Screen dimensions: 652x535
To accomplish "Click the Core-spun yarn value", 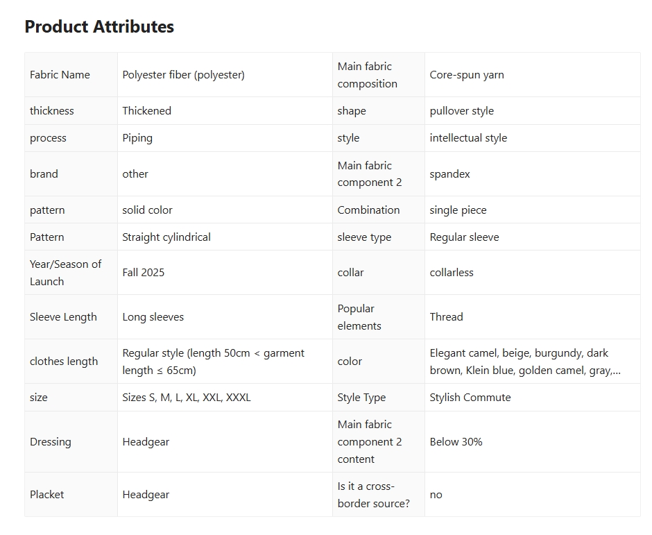I will point(466,75).
